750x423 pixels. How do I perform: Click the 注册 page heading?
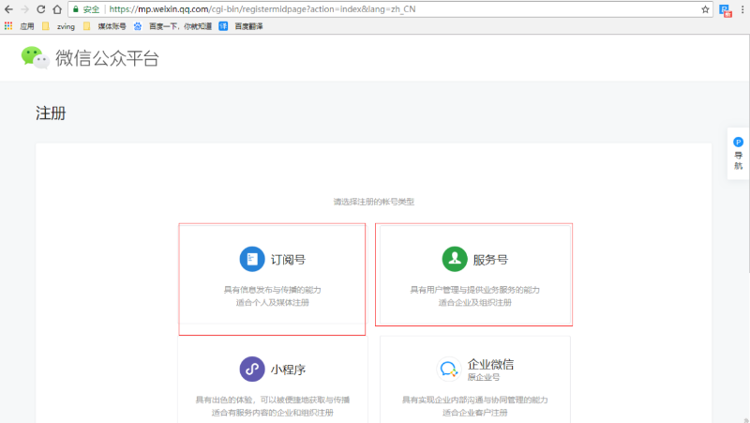tap(51, 113)
